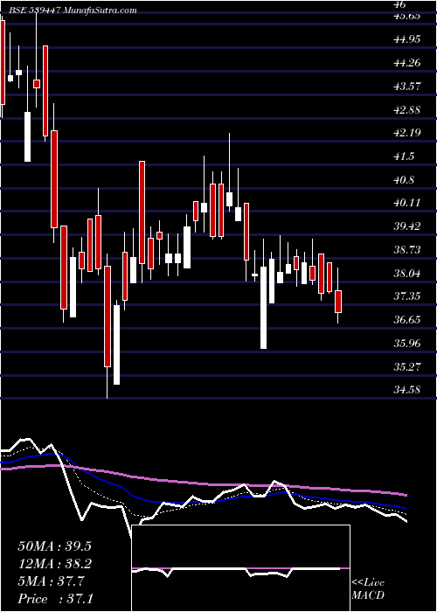Click the <<Live MACD label
Image resolution: width=437 pixels, height=612 pixels.
(368, 589)
